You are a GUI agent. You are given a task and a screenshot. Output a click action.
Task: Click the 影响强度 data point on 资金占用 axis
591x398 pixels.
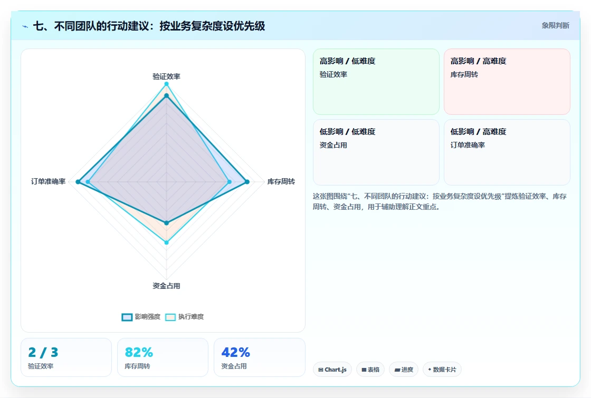pos(166,223)
